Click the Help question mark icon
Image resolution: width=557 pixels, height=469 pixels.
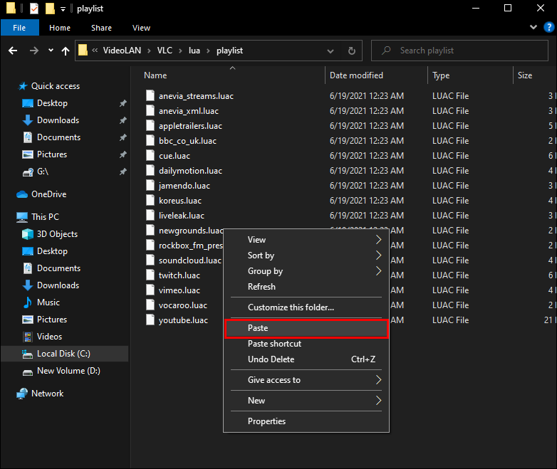(548, 28)
